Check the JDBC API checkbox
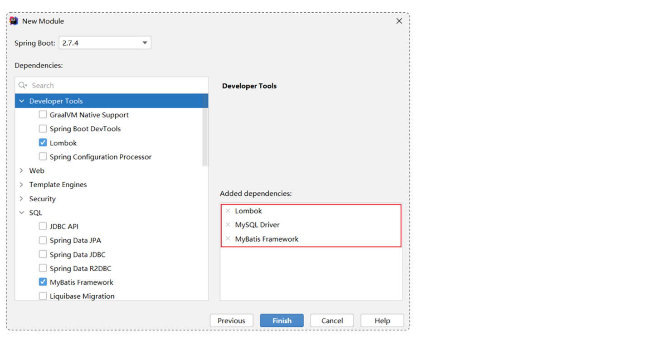661x340 pixels. click(x=43, y=226)
